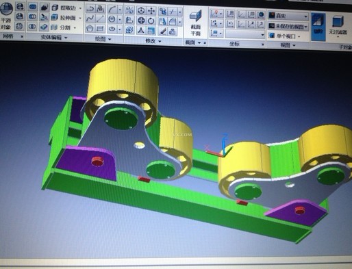The image size is (352, 269).
Task: Click the UCS Previous icon
Action: coord(230,23)
